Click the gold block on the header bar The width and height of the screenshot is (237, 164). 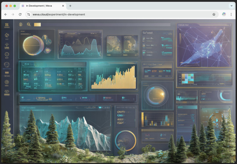pos(37,24)
